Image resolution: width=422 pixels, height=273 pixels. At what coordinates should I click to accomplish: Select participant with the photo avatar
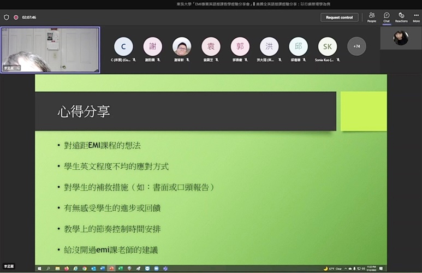pyautogui.click(x=182, y=46)
